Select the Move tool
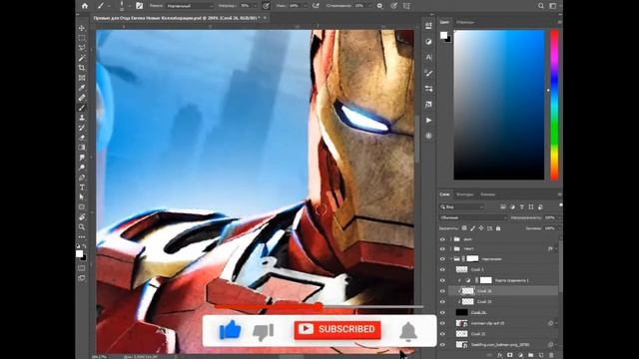The width and height of the screenshot is (639, 359). [82, 28]
